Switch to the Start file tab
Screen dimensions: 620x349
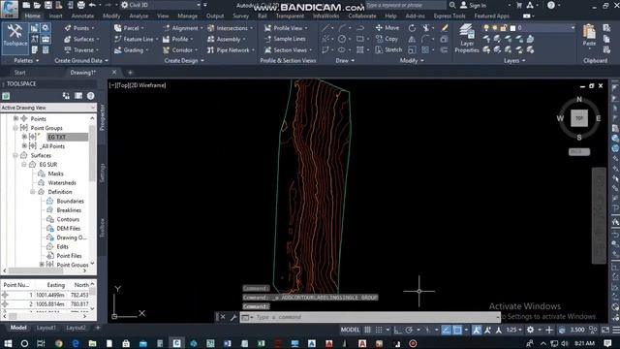coord(19,73)
